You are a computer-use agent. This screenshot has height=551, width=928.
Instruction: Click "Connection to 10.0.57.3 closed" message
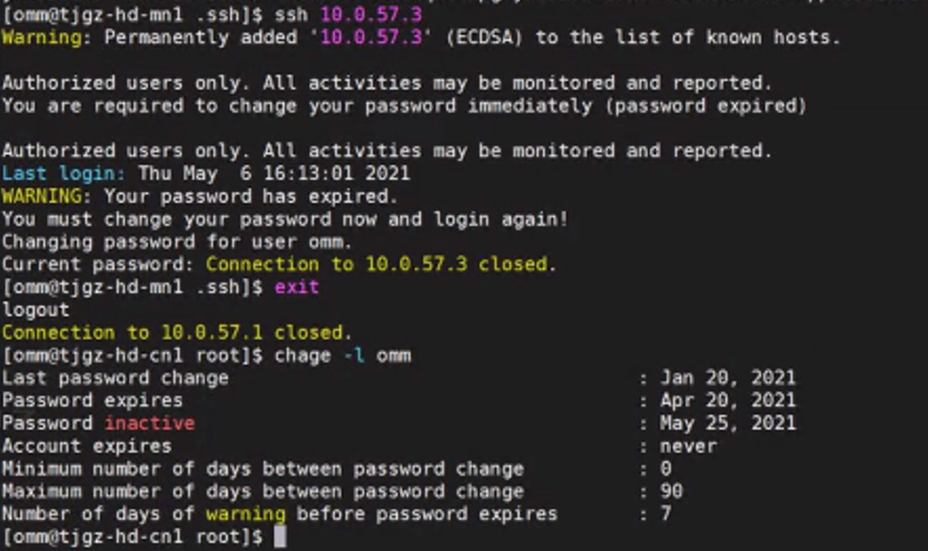381,264
